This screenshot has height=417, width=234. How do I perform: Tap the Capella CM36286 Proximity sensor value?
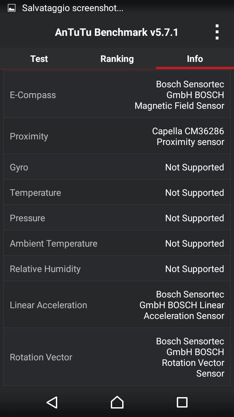(x=188, y=137)
